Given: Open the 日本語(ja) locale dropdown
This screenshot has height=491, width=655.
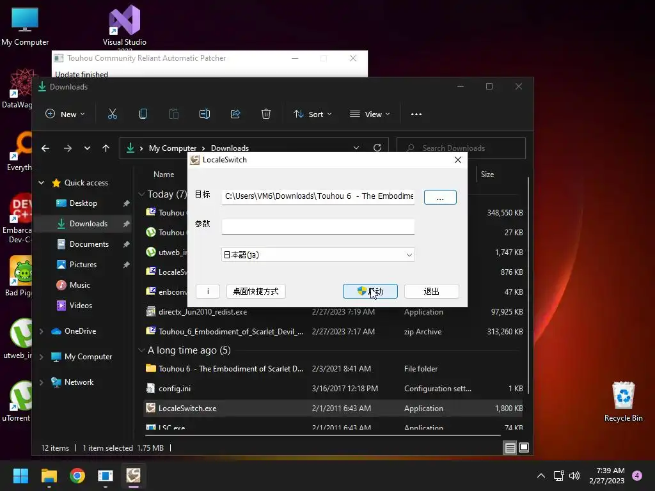Looking at the screenshot, I should pyautogui.click(x=318, y=254).
